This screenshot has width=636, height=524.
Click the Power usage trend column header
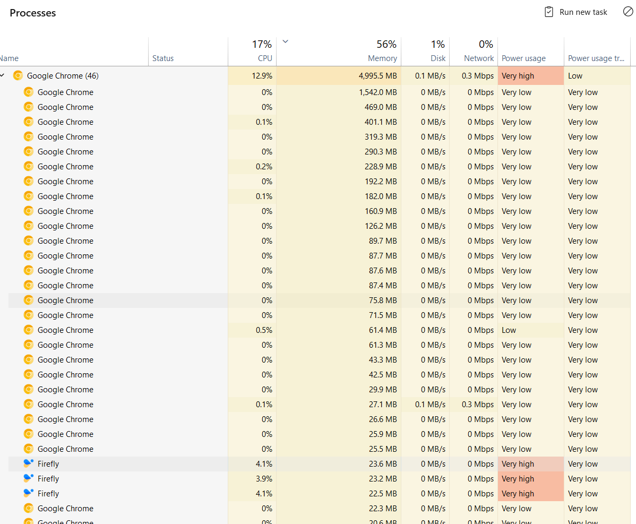click(x=597, y=58)
